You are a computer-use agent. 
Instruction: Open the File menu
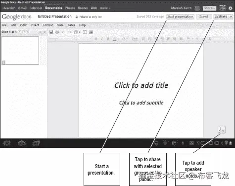tap(4, 25)
